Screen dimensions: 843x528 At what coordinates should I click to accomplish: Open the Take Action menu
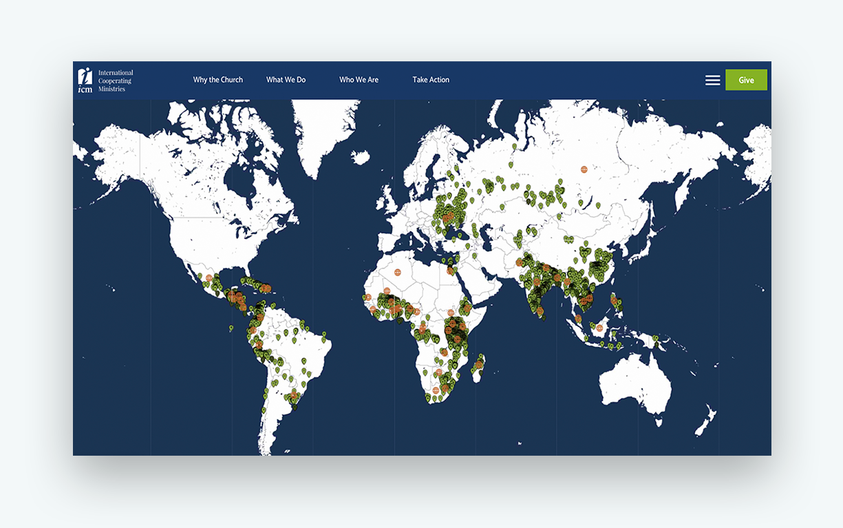point(431,80)
